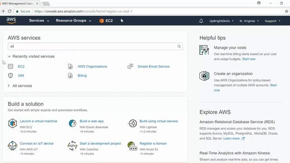Click the Launch a virtual machine cube icon
Viewport: 290px width, 163px height.
[x=12, y=123]
